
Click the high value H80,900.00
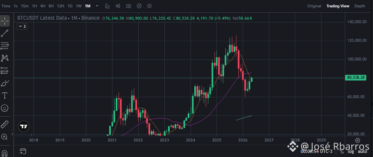pos(137,18)
